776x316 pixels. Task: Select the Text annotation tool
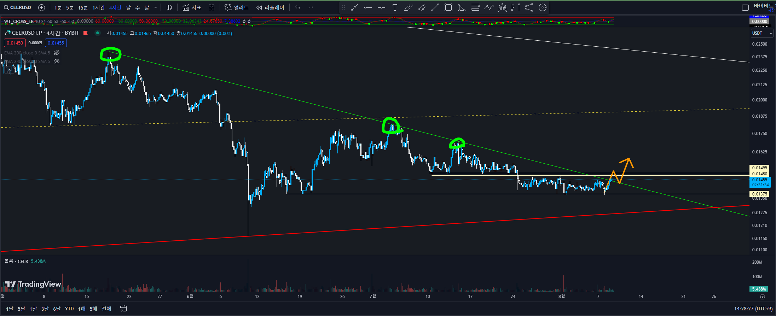click(x=395, y=7)
